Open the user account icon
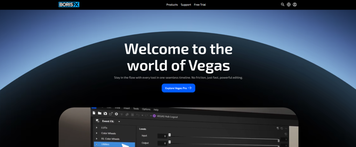This screenshot has height=147, width=356. (295, 5)
